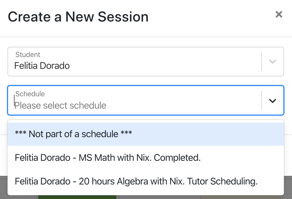This screenshot has width=292, height=199.
Task: Click the selected student name Felitia Dorado
Action: pos(42,66)
